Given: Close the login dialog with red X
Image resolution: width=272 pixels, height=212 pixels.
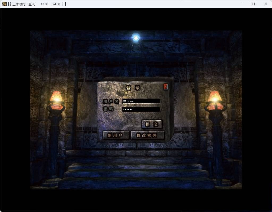Looking at the screenshot, I should click(165, 87).
